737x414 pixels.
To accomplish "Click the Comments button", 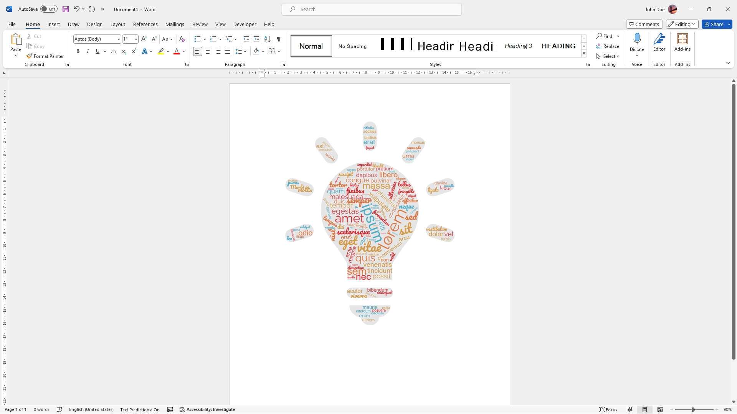I will [643, 24].
